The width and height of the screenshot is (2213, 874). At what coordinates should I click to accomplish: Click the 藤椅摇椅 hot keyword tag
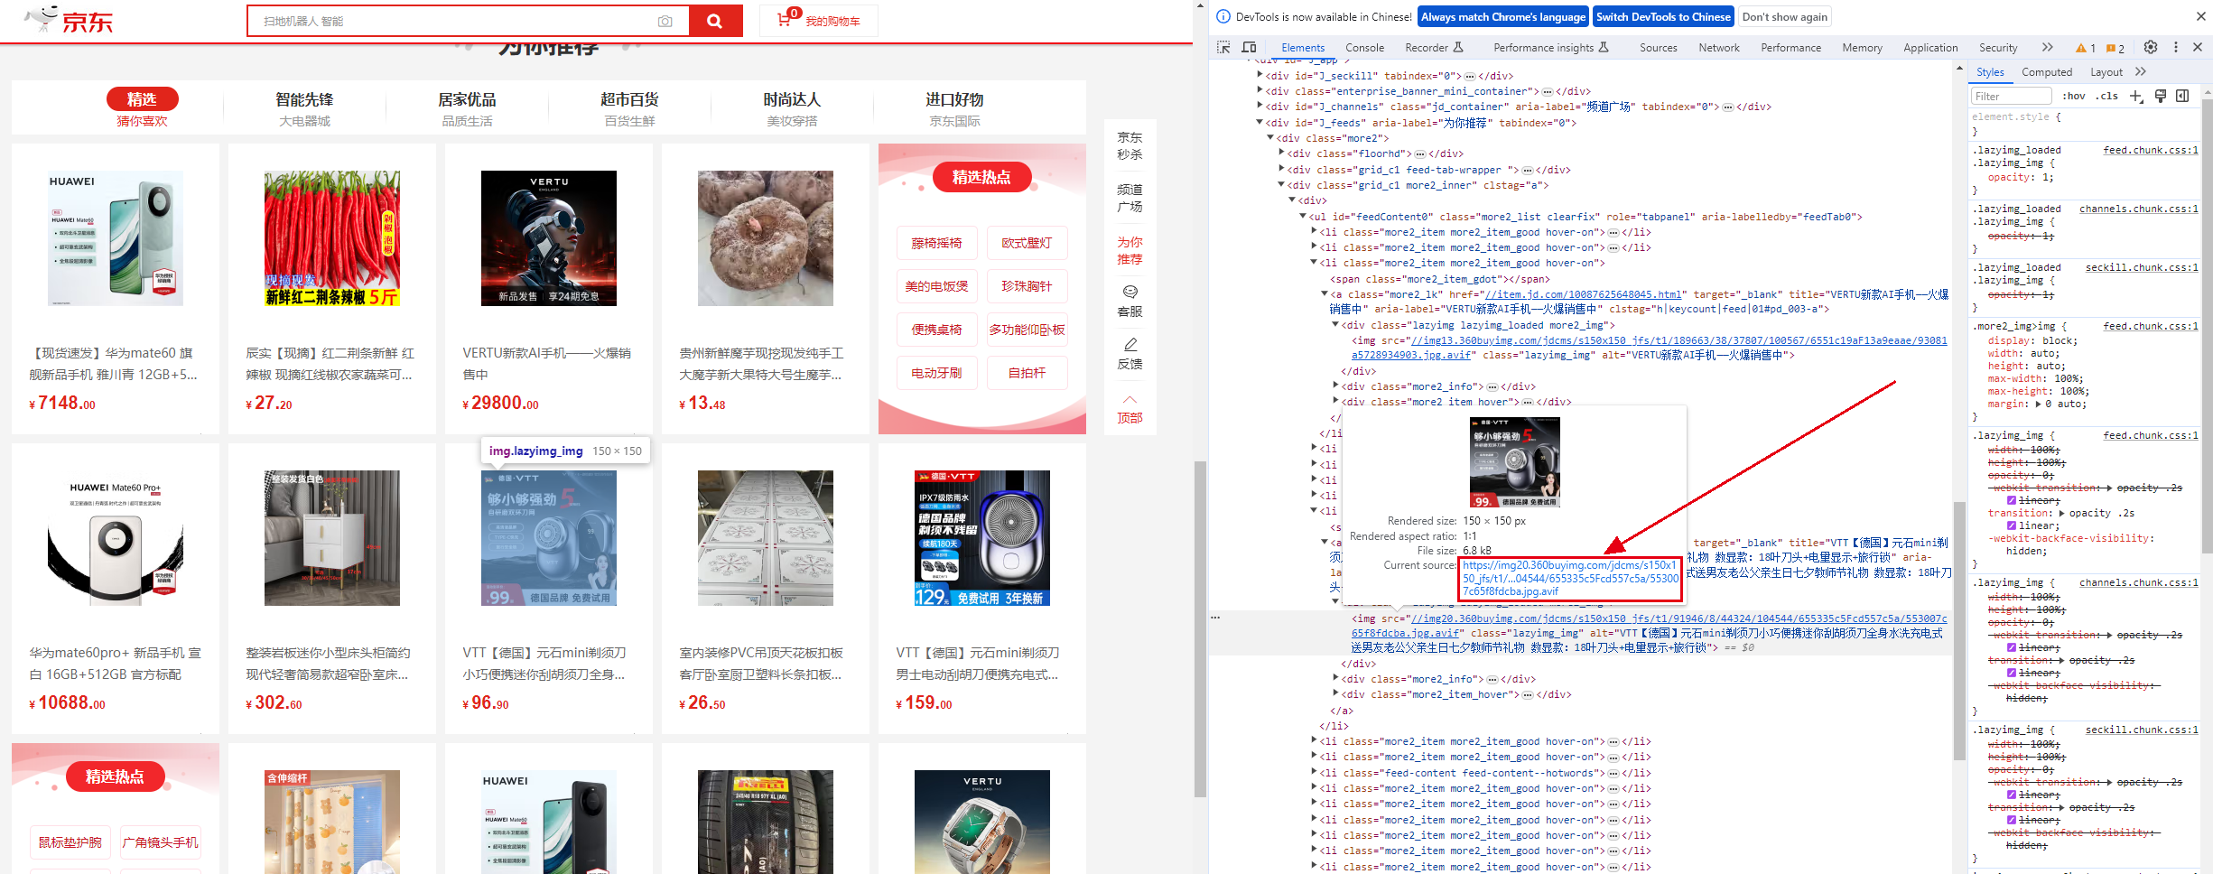tap(936, 243)
